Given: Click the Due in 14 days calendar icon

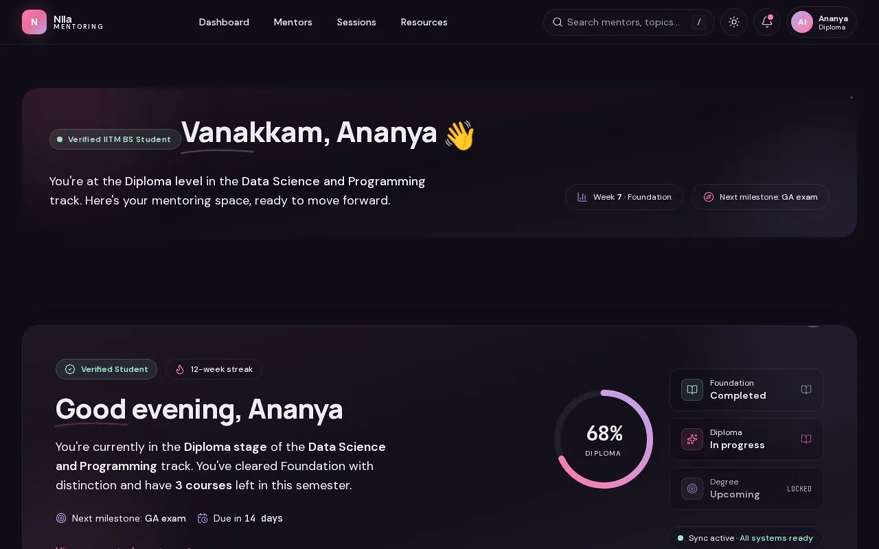Looking at the screenshot, I should [x=203, y=518].
